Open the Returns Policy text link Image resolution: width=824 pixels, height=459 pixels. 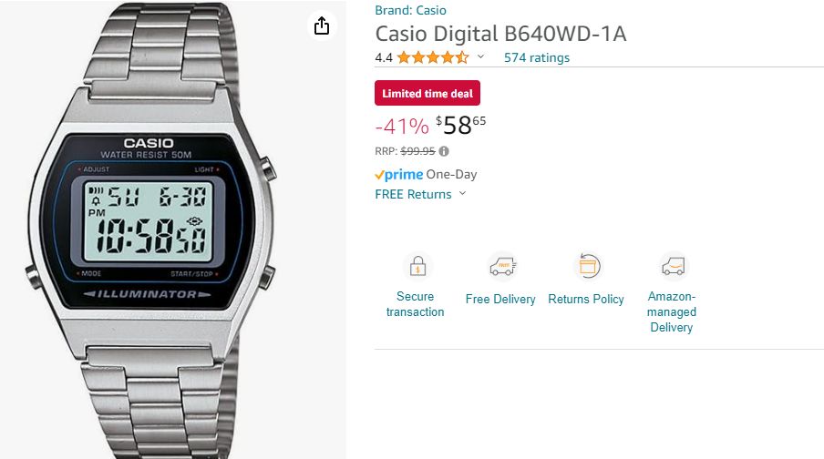pos(586,299)
